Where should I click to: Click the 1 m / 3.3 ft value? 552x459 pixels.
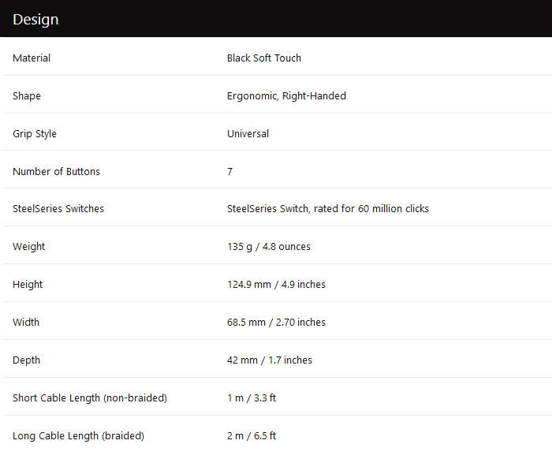[252, 398]
